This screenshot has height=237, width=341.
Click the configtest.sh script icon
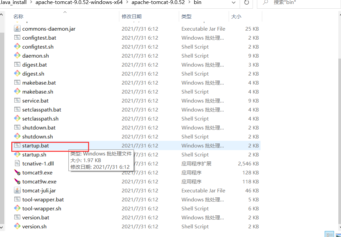coord(17,47)
